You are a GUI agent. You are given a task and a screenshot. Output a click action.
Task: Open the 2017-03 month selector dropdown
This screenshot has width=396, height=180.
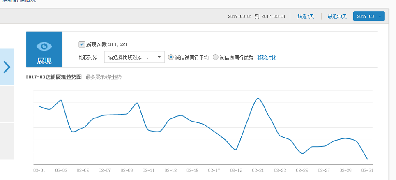(x=368, y=16)
